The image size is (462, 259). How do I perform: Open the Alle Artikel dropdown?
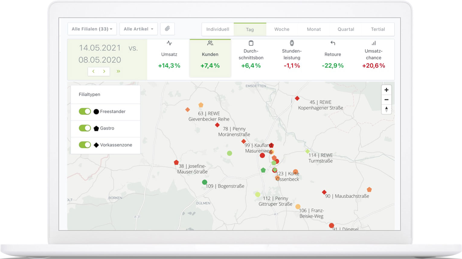click(138, 29)
